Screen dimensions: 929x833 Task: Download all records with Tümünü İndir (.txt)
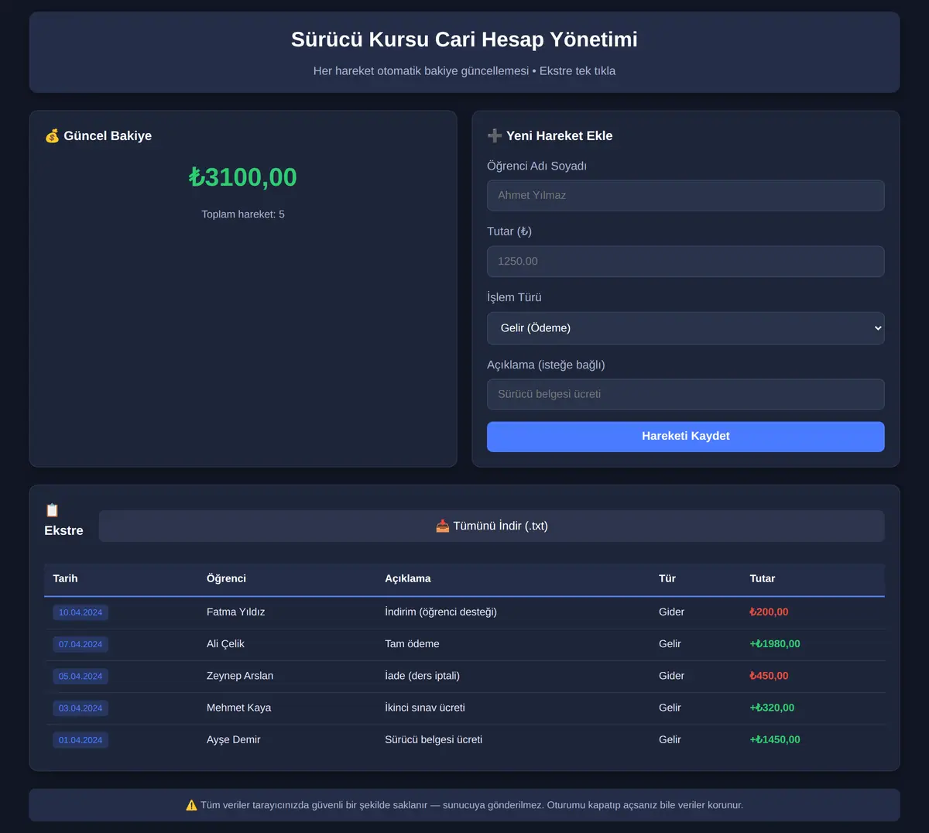(x=492, y=526)
